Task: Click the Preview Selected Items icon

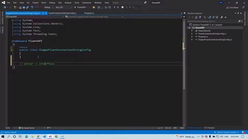Action: point(226,17)
